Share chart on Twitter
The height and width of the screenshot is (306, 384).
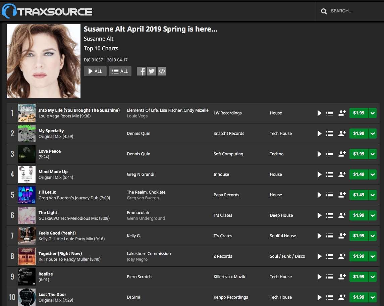(x=152, y=71)
